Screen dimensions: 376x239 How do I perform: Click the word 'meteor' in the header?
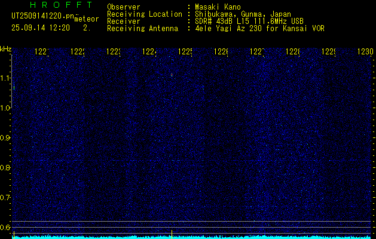pyautogui.click(x=87, y=19)
